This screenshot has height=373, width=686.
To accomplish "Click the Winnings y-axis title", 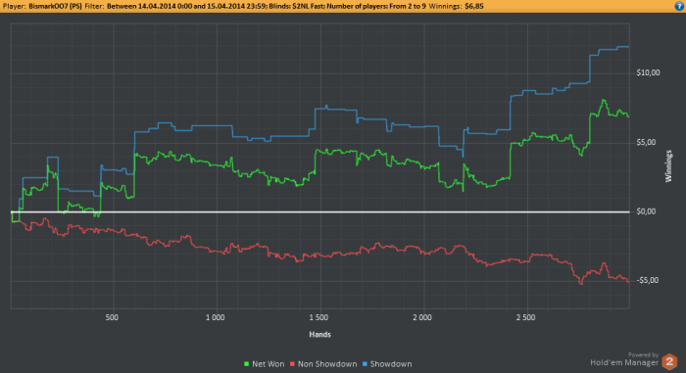I will pos(668,166).
